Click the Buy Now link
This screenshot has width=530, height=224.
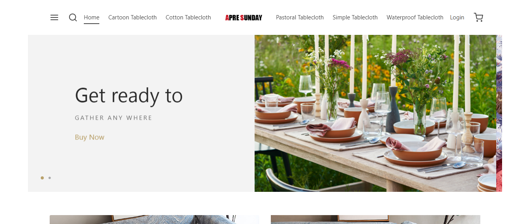point(90,137)
